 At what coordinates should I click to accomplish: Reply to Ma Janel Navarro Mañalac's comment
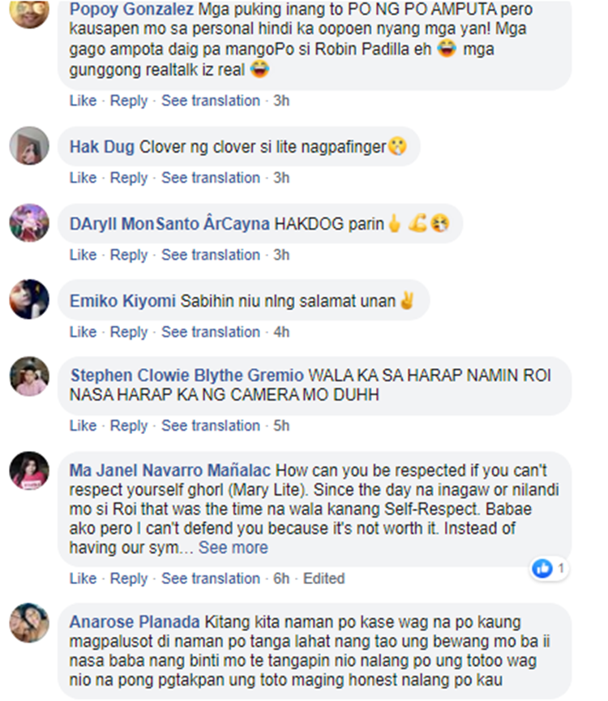(129, 578)
